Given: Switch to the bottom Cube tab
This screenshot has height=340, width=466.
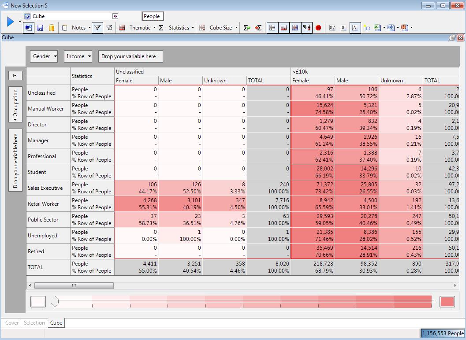Looking at the screenshot, I should (56, 323).
